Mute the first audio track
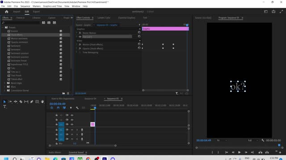The width and height of the screenshot is (286, 160). point(72,130)
